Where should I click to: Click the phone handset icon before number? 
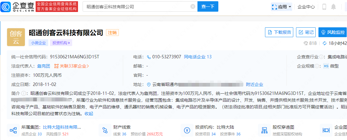pyautogui.click(x=149, y=57)
